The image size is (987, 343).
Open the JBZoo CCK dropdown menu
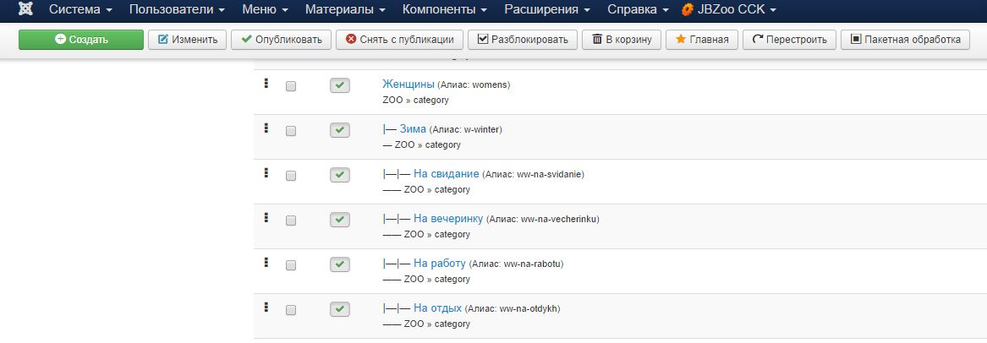click(729, 10)
